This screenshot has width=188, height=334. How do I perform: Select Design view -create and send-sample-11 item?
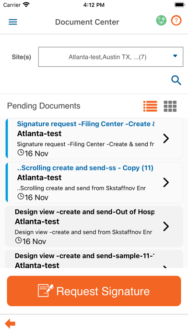[x=94, y=259]
